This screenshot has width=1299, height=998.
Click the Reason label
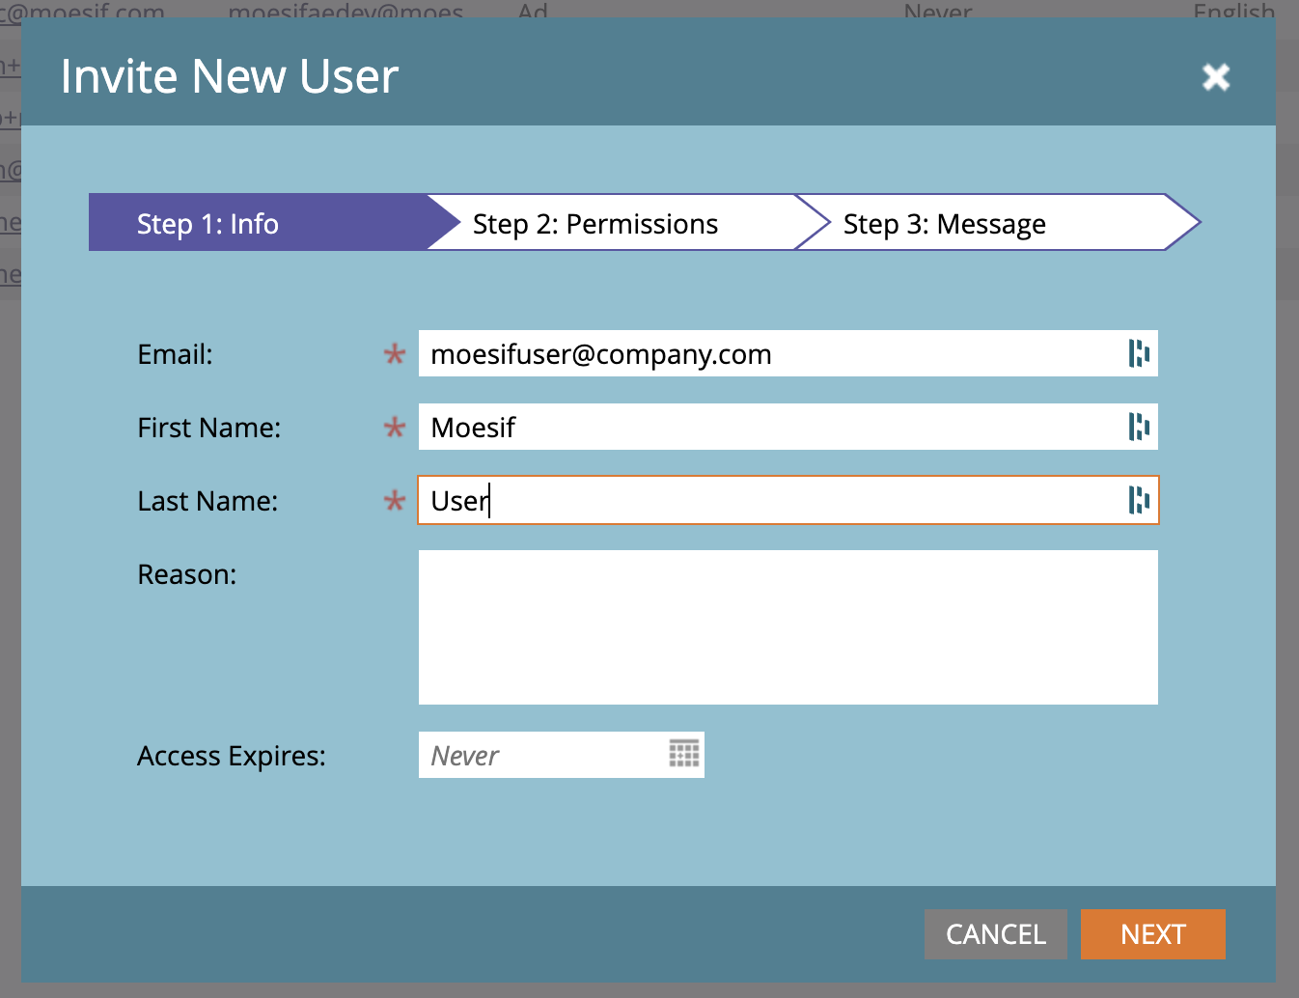pyautogui.click(x=187, y=574)
